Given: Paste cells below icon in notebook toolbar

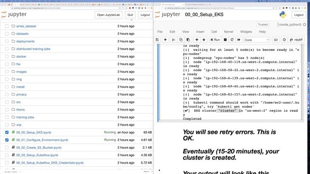Looking at the screenshot, I should coord(188,40).
